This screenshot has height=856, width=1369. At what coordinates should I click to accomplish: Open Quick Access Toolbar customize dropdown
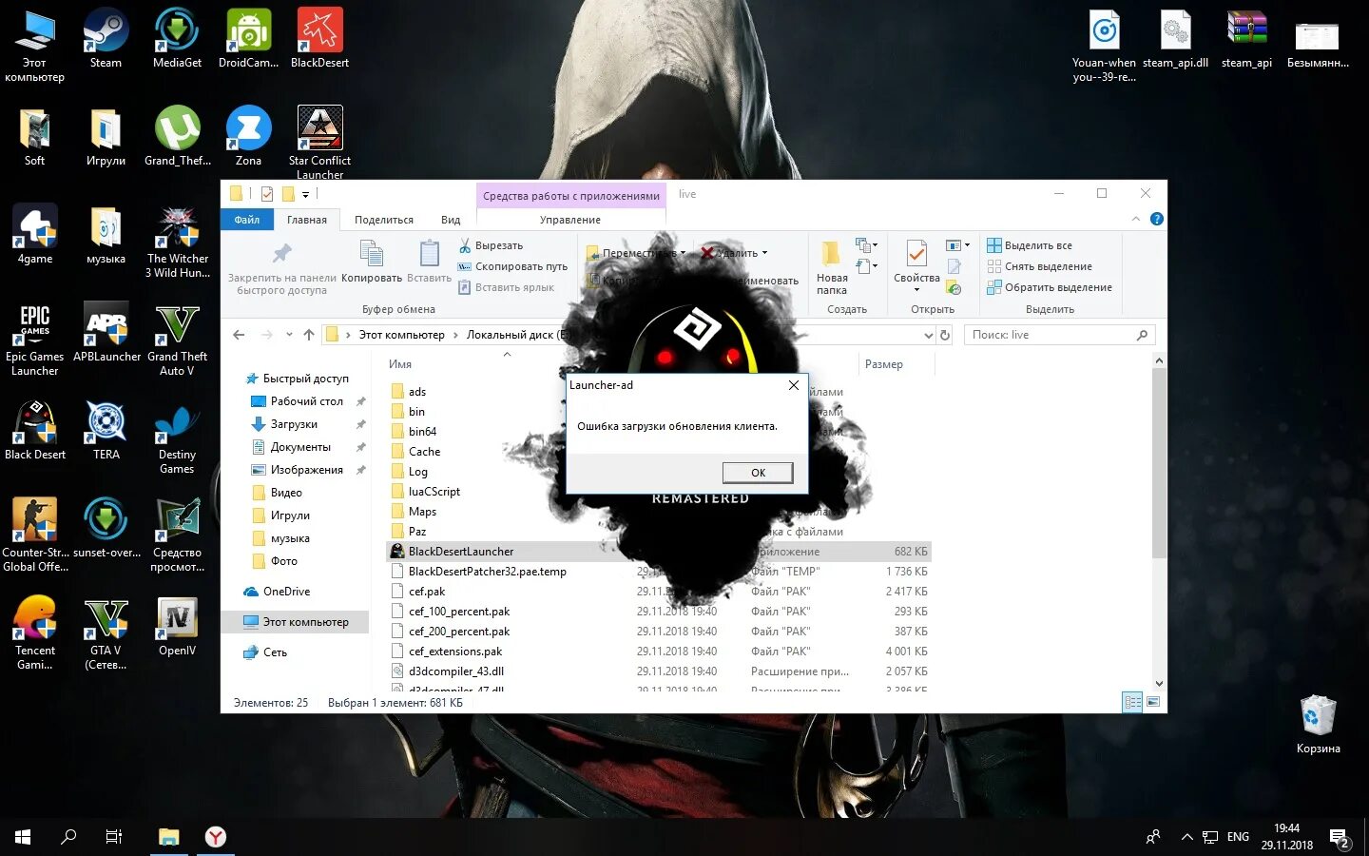pyautogui.click(x=305, y=194)
